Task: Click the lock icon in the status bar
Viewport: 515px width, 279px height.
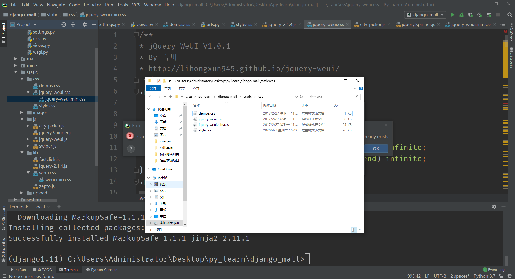Action: pyautogui.click(x=501, y=276)
